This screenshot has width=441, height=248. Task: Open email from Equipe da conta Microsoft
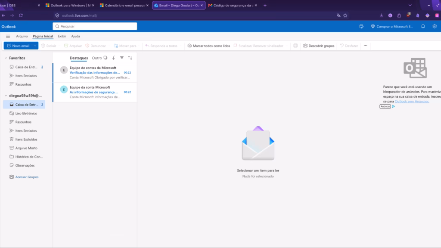click(95, 92)
